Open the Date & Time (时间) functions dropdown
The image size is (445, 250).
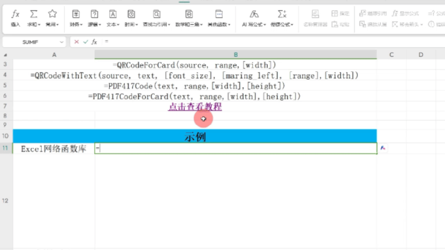[131, 18]
